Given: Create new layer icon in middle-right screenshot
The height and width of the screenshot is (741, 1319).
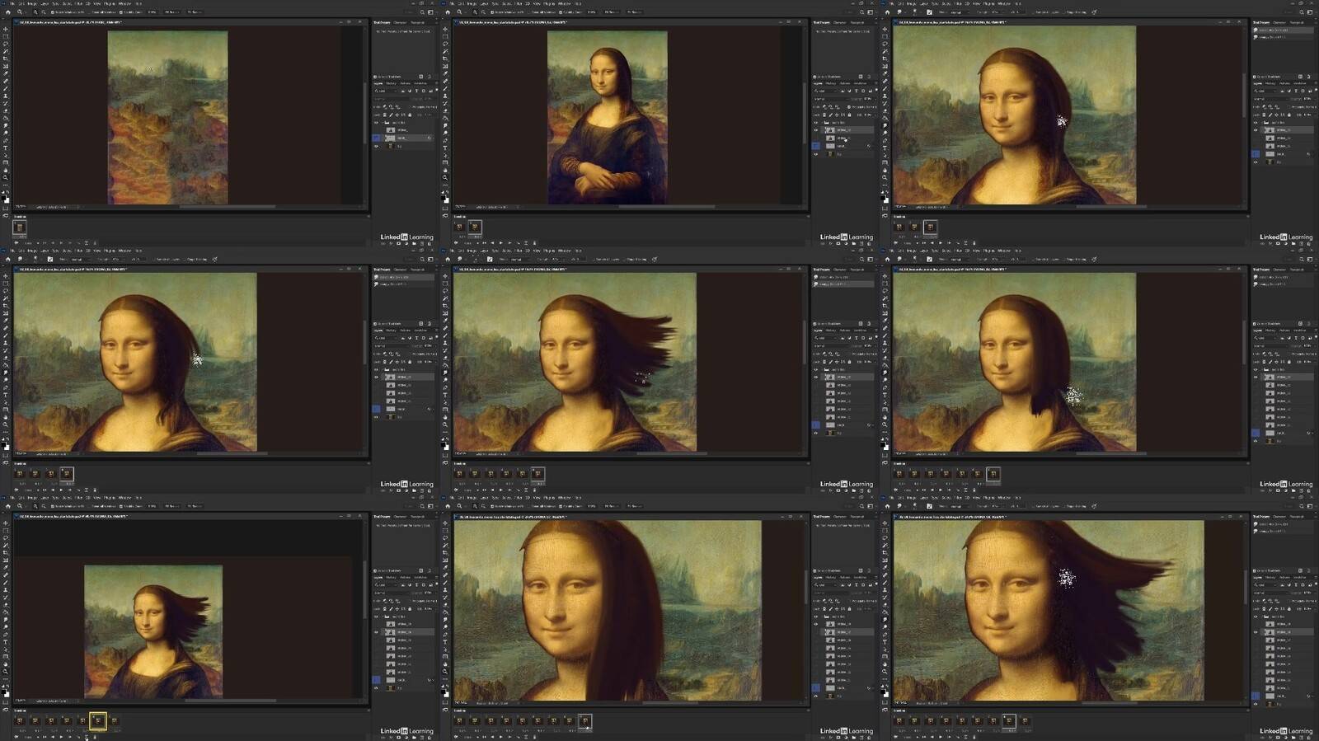Looking at the screenshot, I should 1302,490.
